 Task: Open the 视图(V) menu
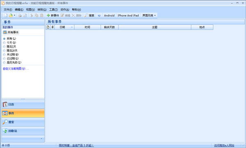click(x=30, y=9)
